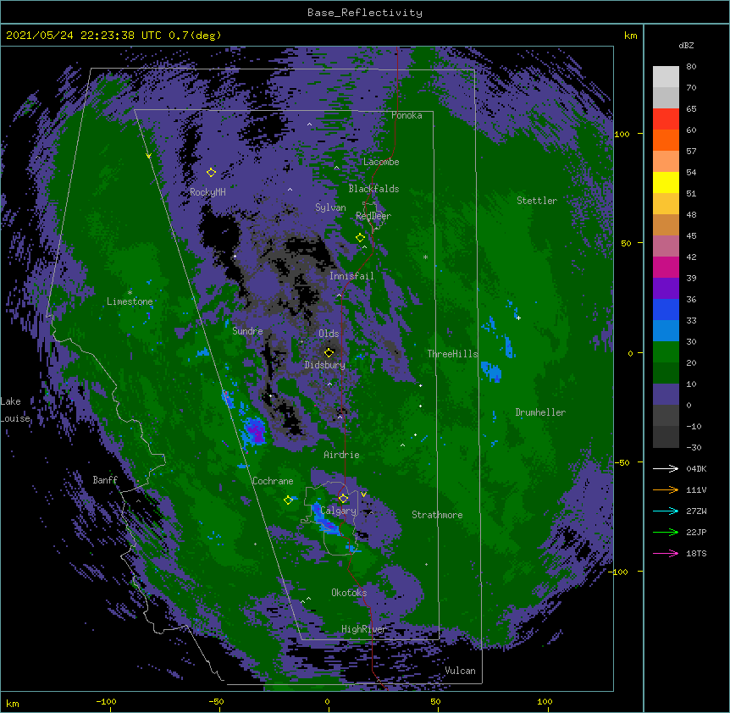This screenshot has height=713, width=730.
Task: Select yellow diamond marker below Cochrane
Action: (x=288, y=500)
